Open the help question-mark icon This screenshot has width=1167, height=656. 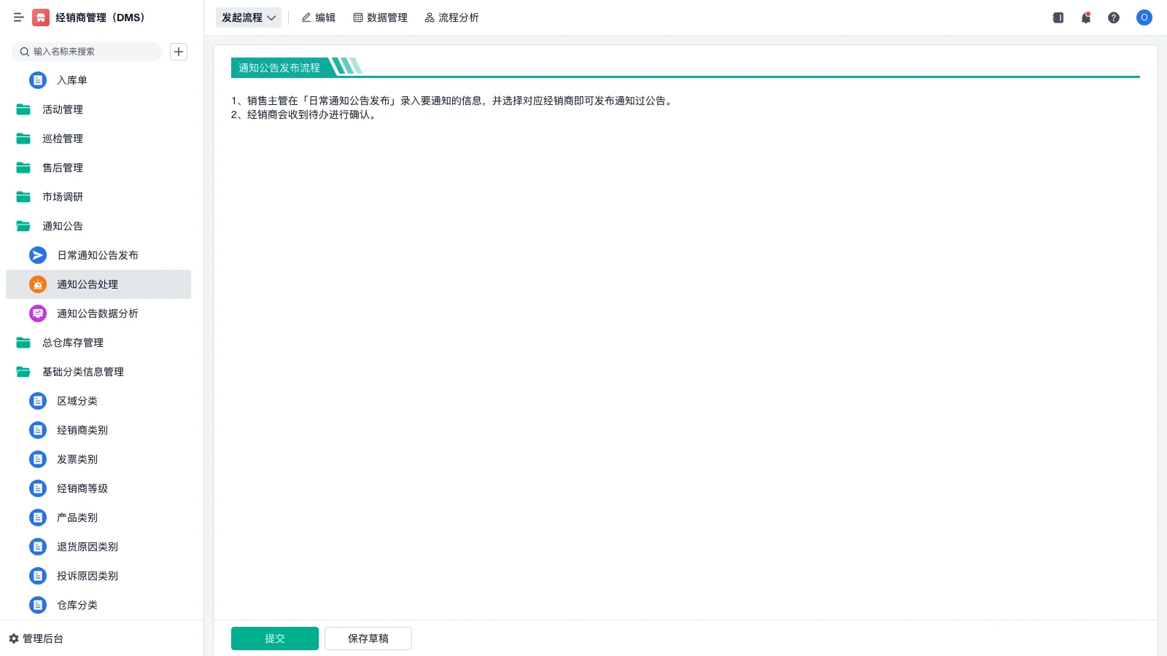point(1114,17)
